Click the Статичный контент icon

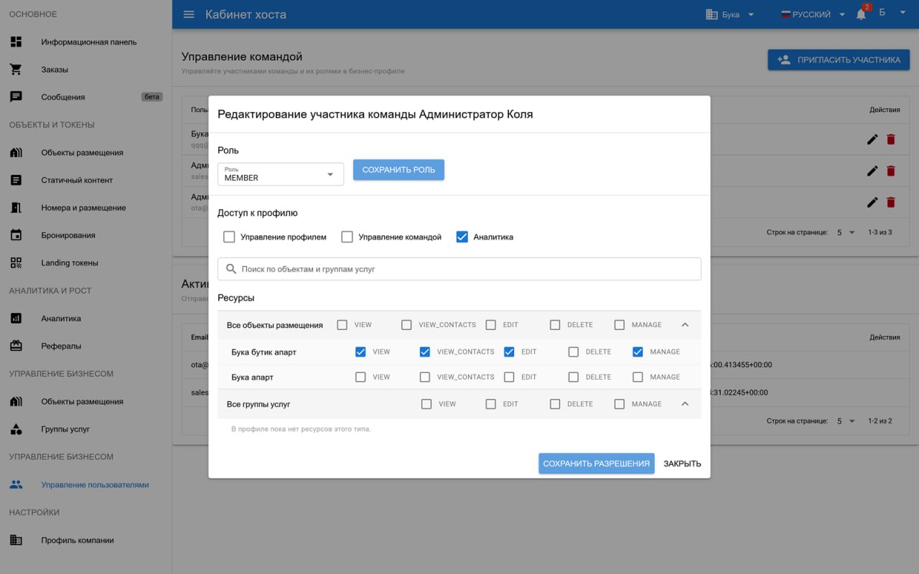[16, 180]
